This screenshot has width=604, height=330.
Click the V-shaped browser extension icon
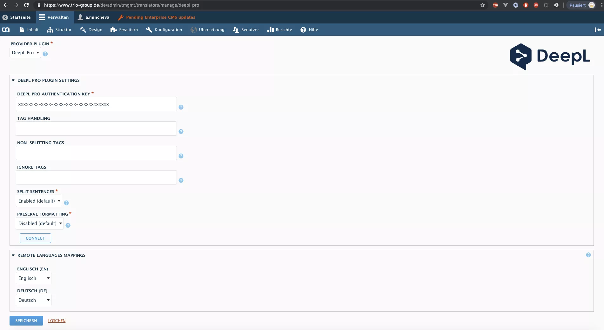tap(506, 5)
